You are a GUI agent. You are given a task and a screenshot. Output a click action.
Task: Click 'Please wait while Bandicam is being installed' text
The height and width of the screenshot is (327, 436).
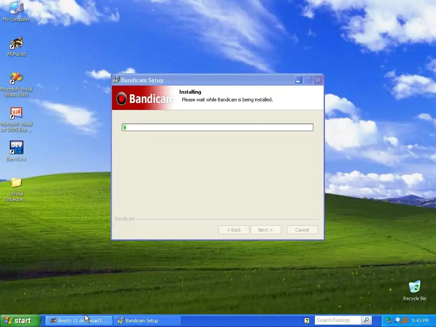[x=227, y=100]
